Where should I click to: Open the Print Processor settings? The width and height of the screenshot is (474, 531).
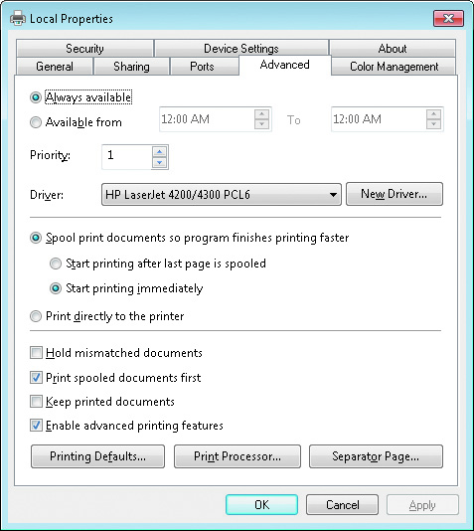point(237,456)
